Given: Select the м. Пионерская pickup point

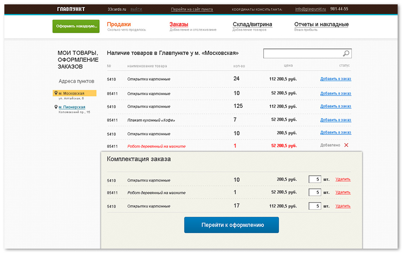Looking at the screenshot, I should 72,107.
